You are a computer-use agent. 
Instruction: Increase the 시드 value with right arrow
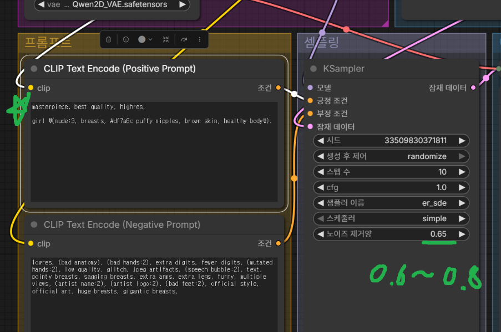(462, 140)
